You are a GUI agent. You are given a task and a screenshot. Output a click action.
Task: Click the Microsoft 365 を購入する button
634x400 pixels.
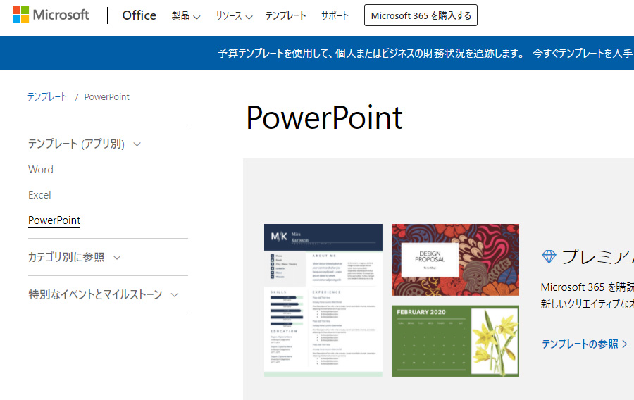coord(421,15)
